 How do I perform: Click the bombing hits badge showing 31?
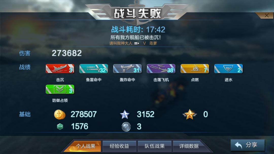pyautogui.click(x=127, y=69)
